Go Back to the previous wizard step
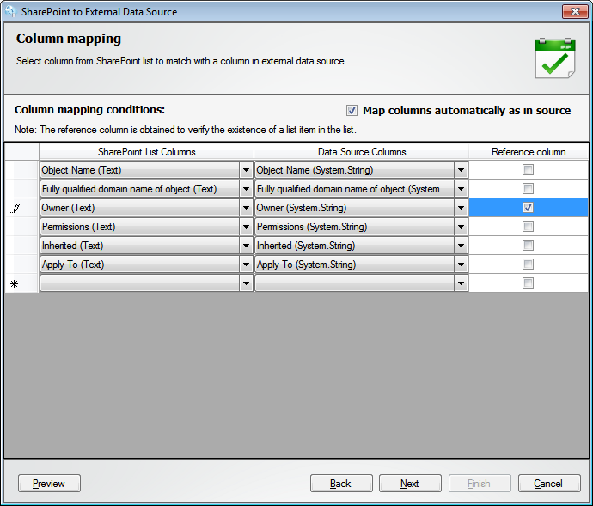This screenshot has height=506, width=593. click(341, 484)
